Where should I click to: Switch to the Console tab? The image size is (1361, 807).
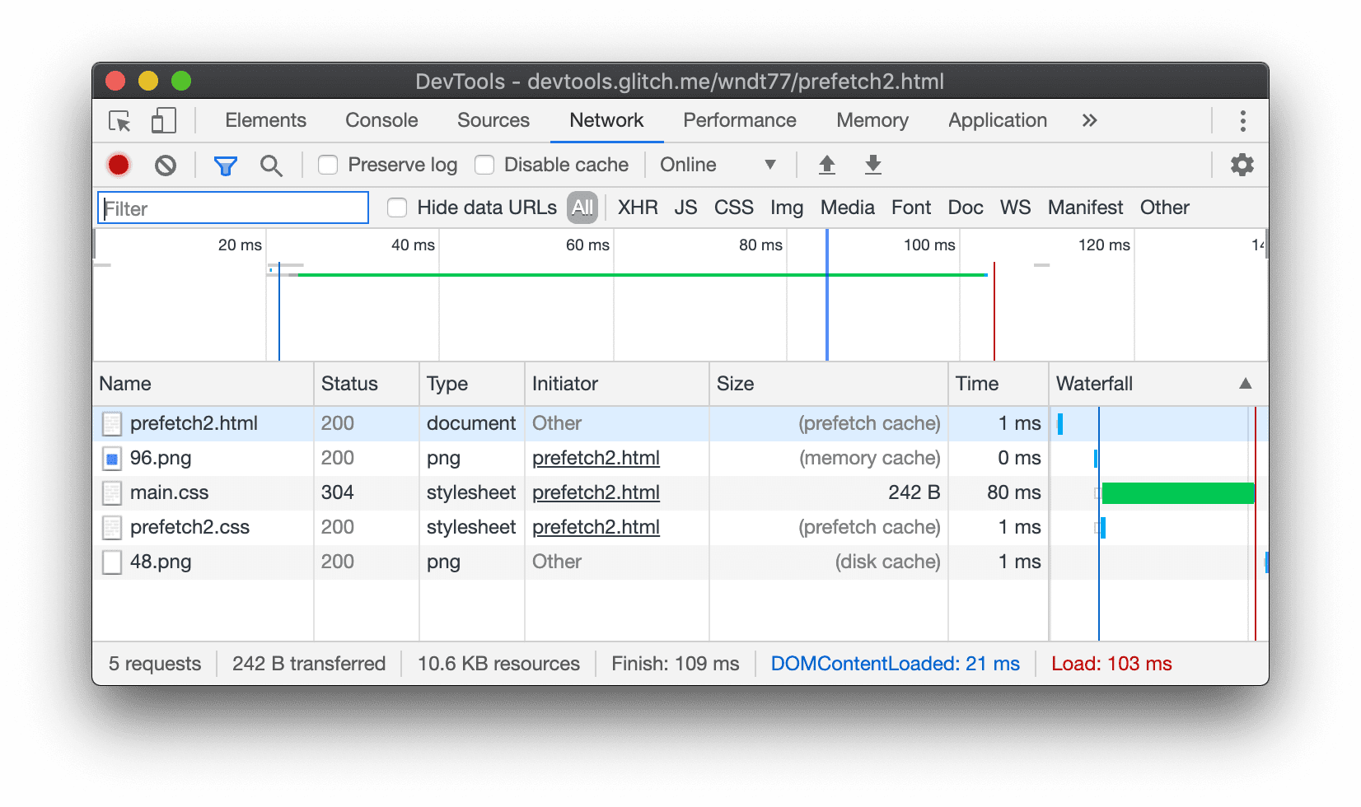[381, 120]
